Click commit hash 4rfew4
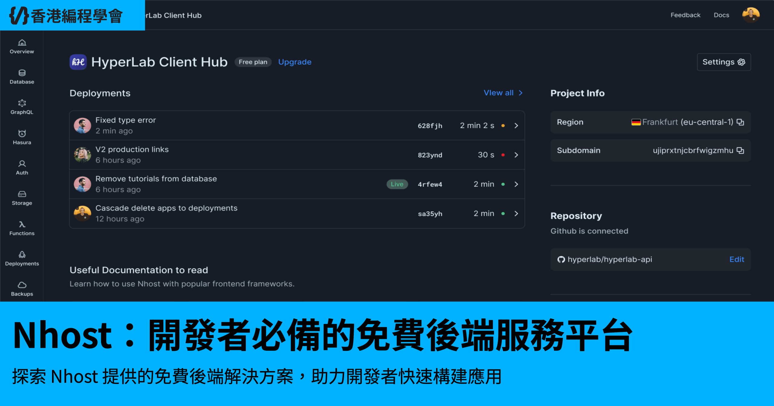 point(430,184)
